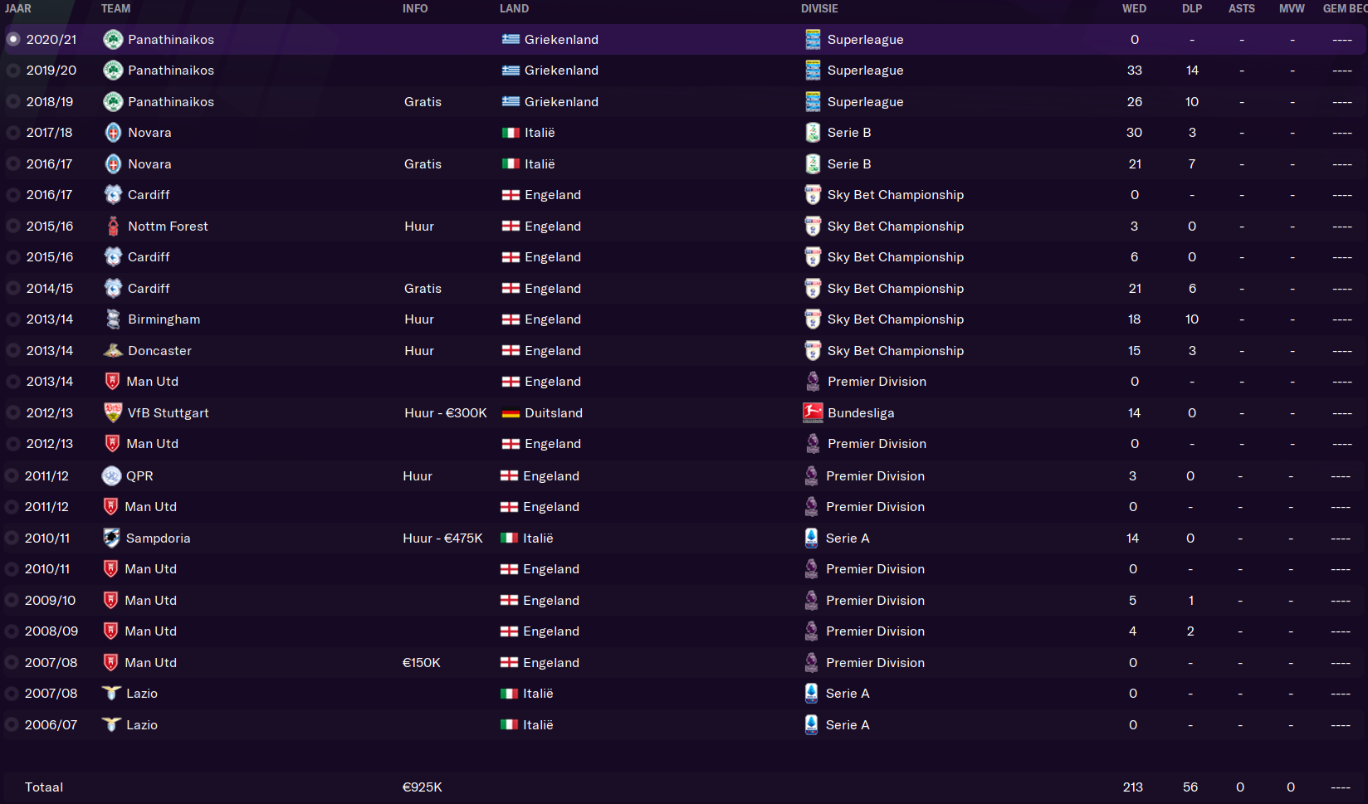Click the Lazio eagle badge for 2006/07

111,724
